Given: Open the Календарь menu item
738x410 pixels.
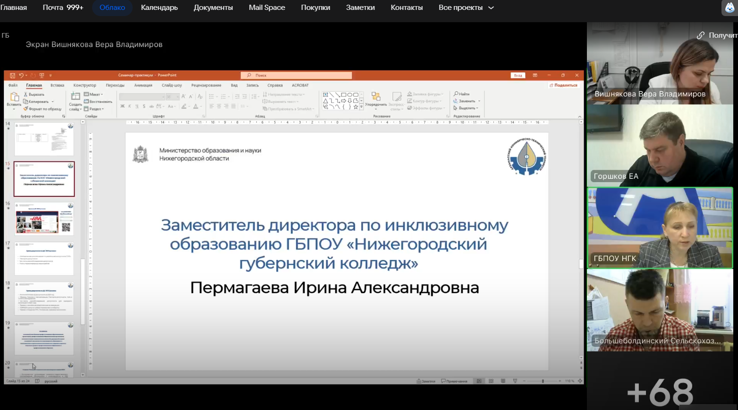Looking at the screenshot, I should point(159,8).
